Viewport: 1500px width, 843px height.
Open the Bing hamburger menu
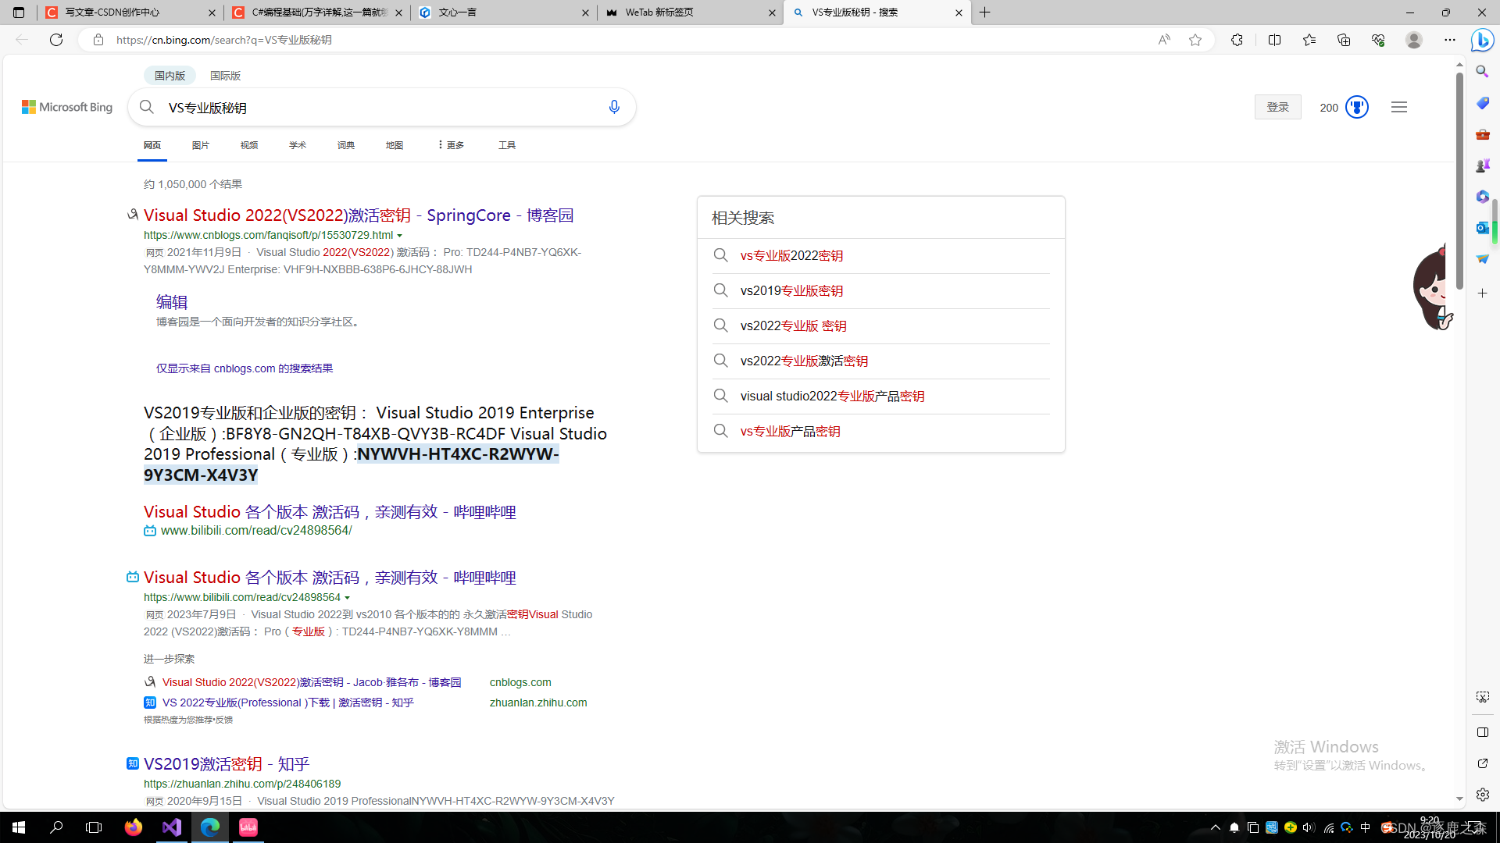click(1399, 107)
